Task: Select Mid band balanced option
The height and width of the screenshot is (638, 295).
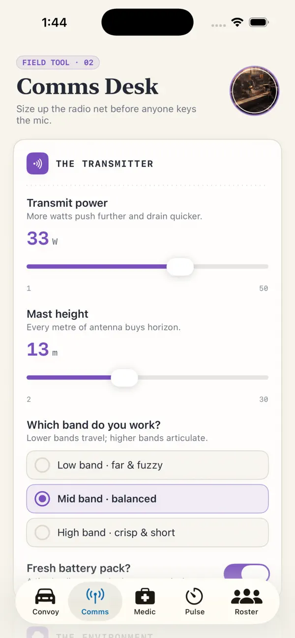Action: pyautogui.click(x=147, y=499)
